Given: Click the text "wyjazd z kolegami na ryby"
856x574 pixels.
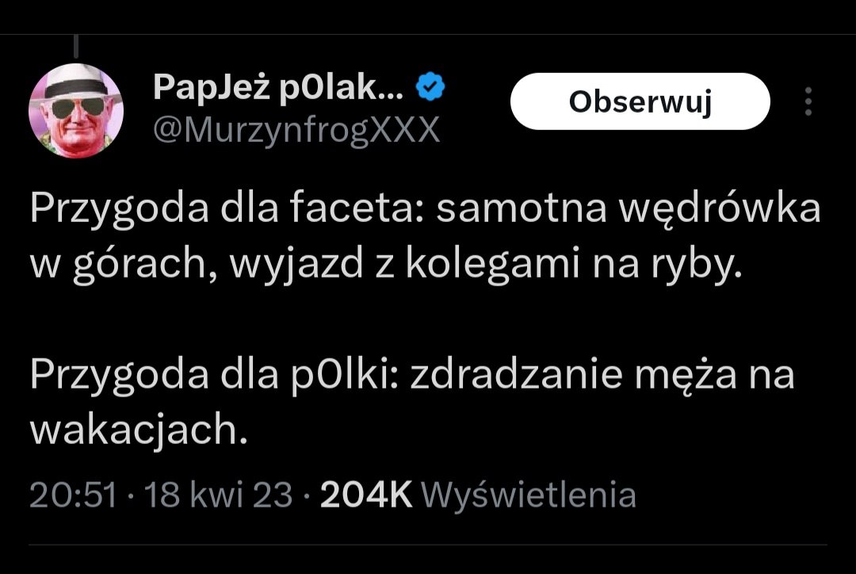Looking at the screenshot, I should pos(485,268).
